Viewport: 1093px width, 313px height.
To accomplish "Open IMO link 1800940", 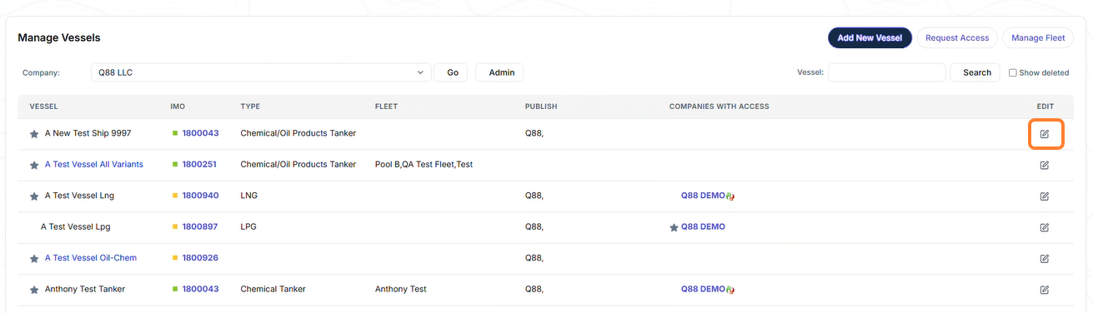I will (x=200, y=196).
